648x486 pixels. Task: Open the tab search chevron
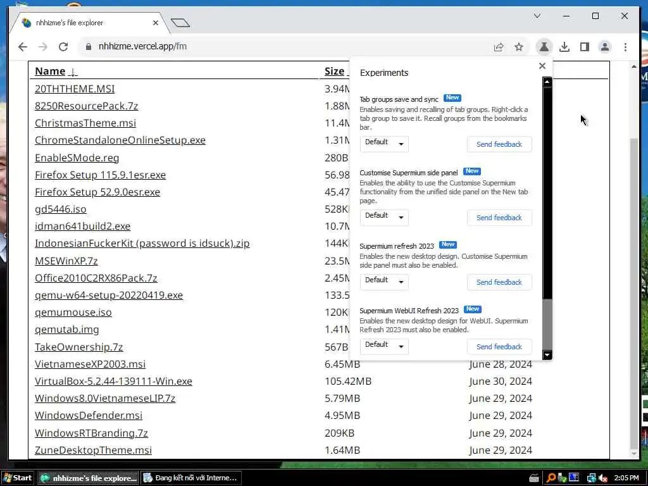(x=537, y=16)
